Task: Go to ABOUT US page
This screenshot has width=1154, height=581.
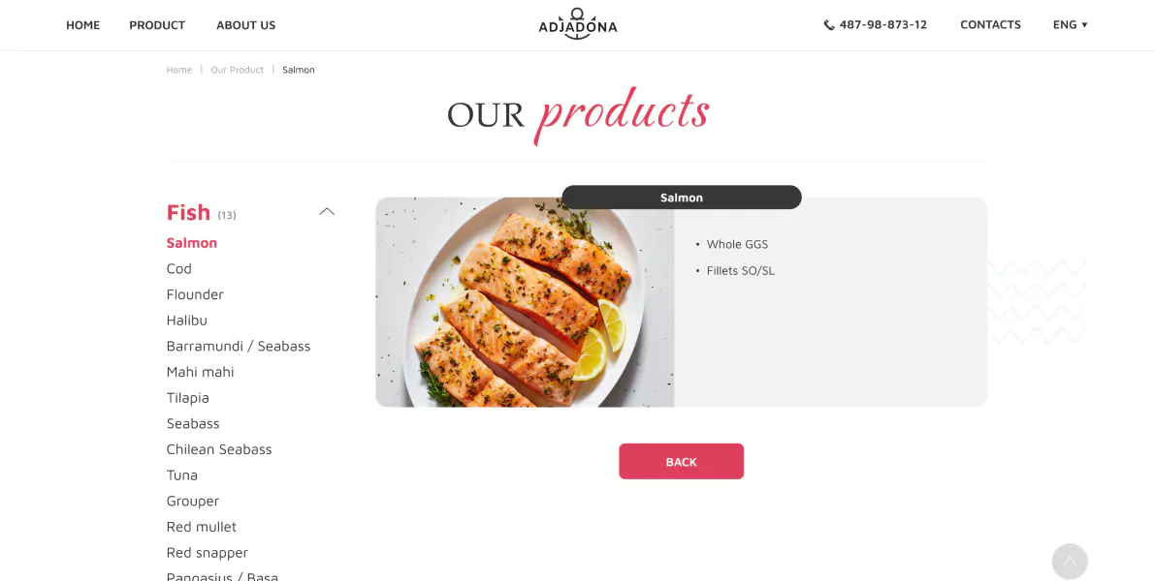Action: 245,25
